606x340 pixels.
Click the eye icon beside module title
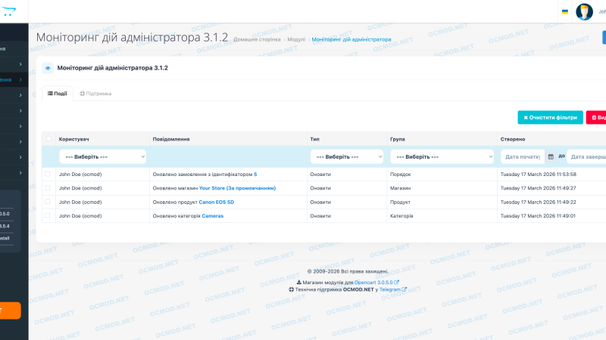pos(48,68)
